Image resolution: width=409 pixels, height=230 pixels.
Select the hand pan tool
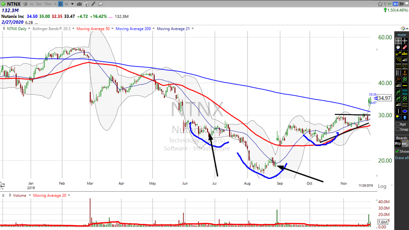coord(398,47)
